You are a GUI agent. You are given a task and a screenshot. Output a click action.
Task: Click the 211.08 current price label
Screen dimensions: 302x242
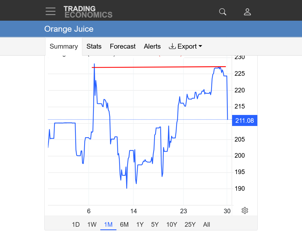[x=244, y=121]
